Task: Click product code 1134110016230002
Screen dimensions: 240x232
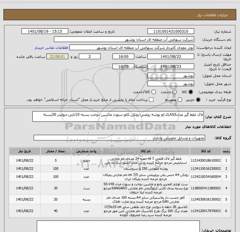Action: (x=206, y=168)
